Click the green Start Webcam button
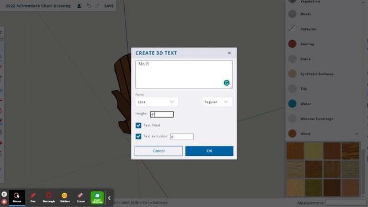 (97, 198)
